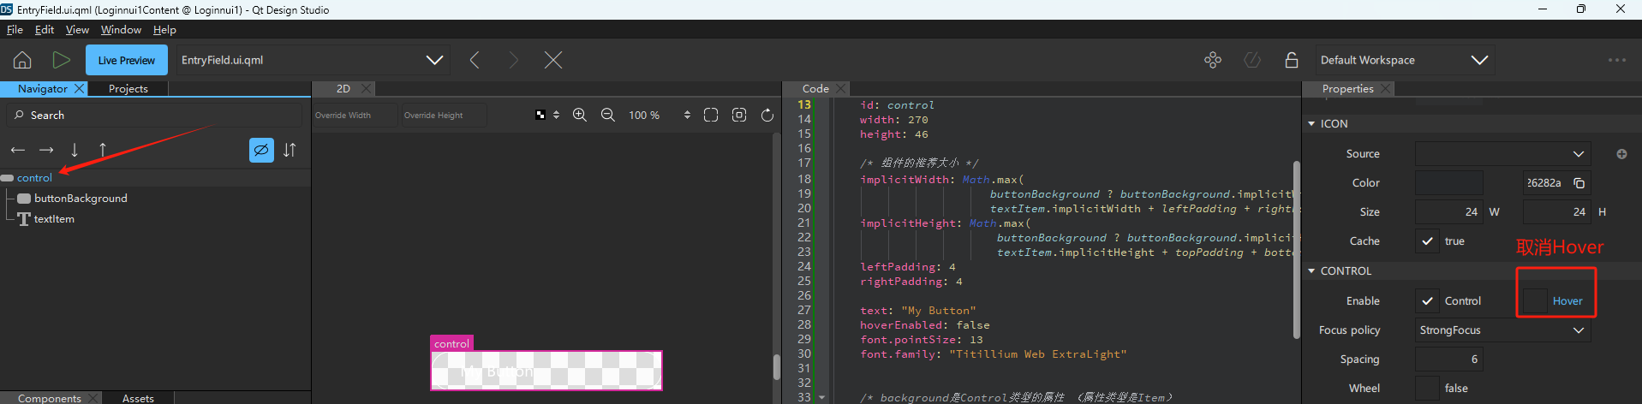The height and width of the screenshot is (404, 1642).
Task: Zoom out on the 2D view
Action: (x=608, y=115)
